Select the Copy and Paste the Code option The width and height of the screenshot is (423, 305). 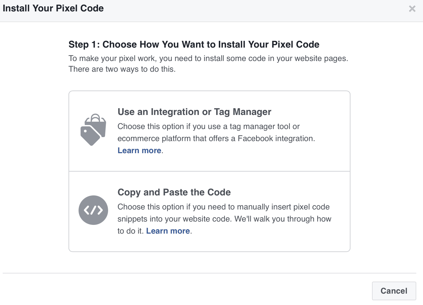[209, 210]
